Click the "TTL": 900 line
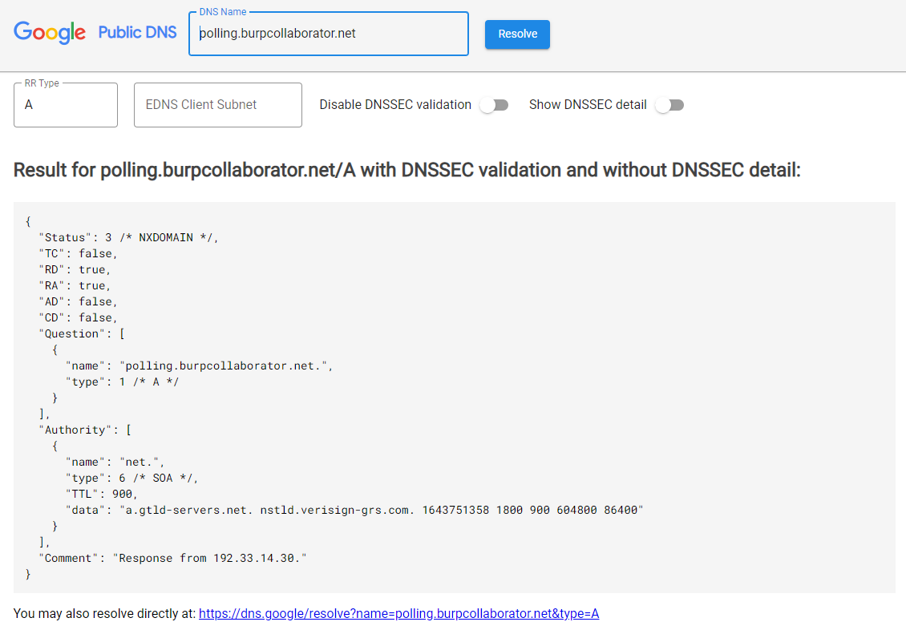Screen dimensions: 906x630 (x=102, y=494)
